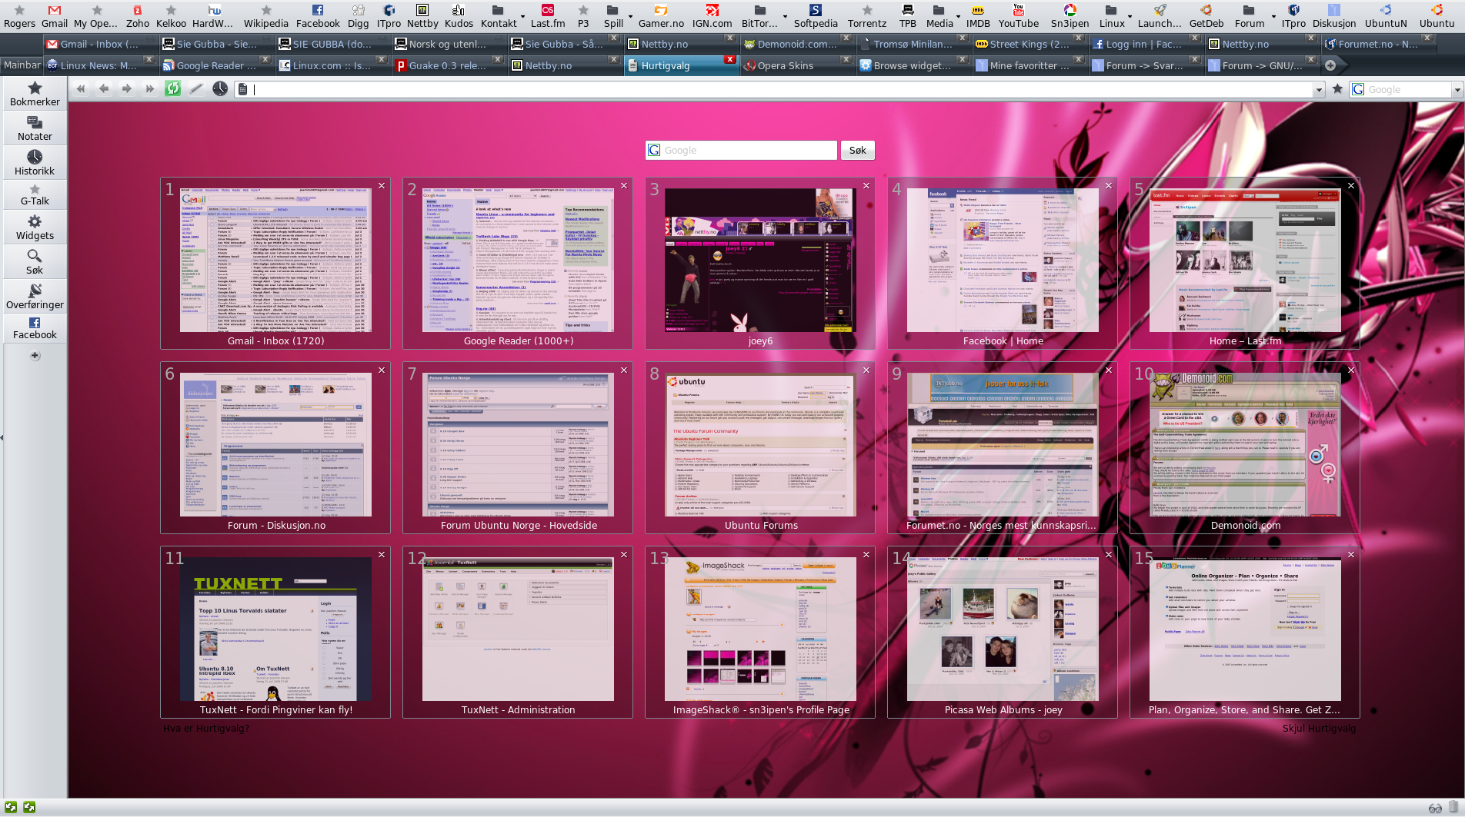Screen dimensions: 1465x817
Task: Click the bookmark star beside address bar
Action: coord(1337,89)
